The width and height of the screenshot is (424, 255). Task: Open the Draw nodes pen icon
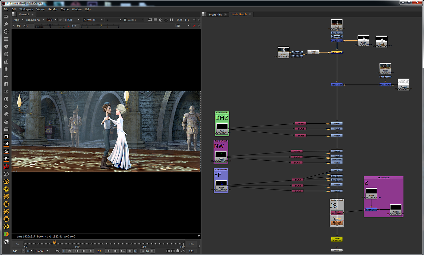[6, 24]
